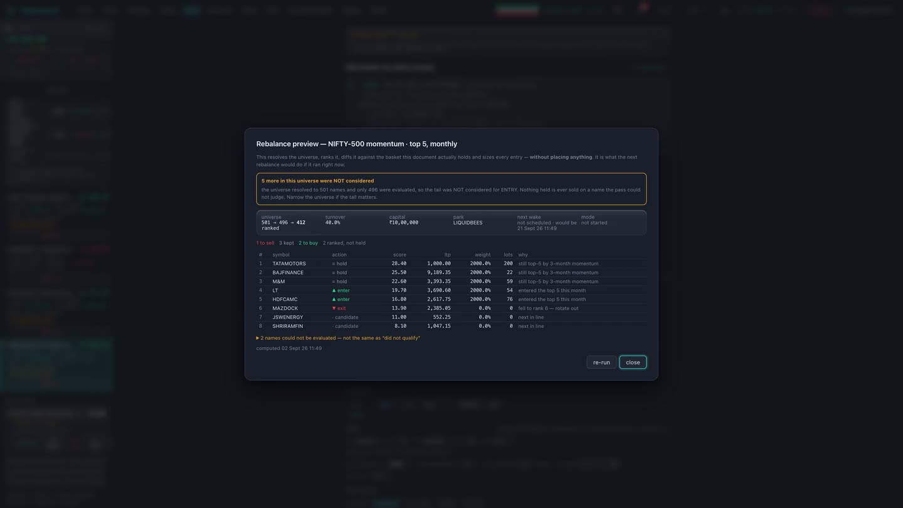Click the 'computed 02 Sept 26 11:49' timestamp

click(x=288, y=348)
